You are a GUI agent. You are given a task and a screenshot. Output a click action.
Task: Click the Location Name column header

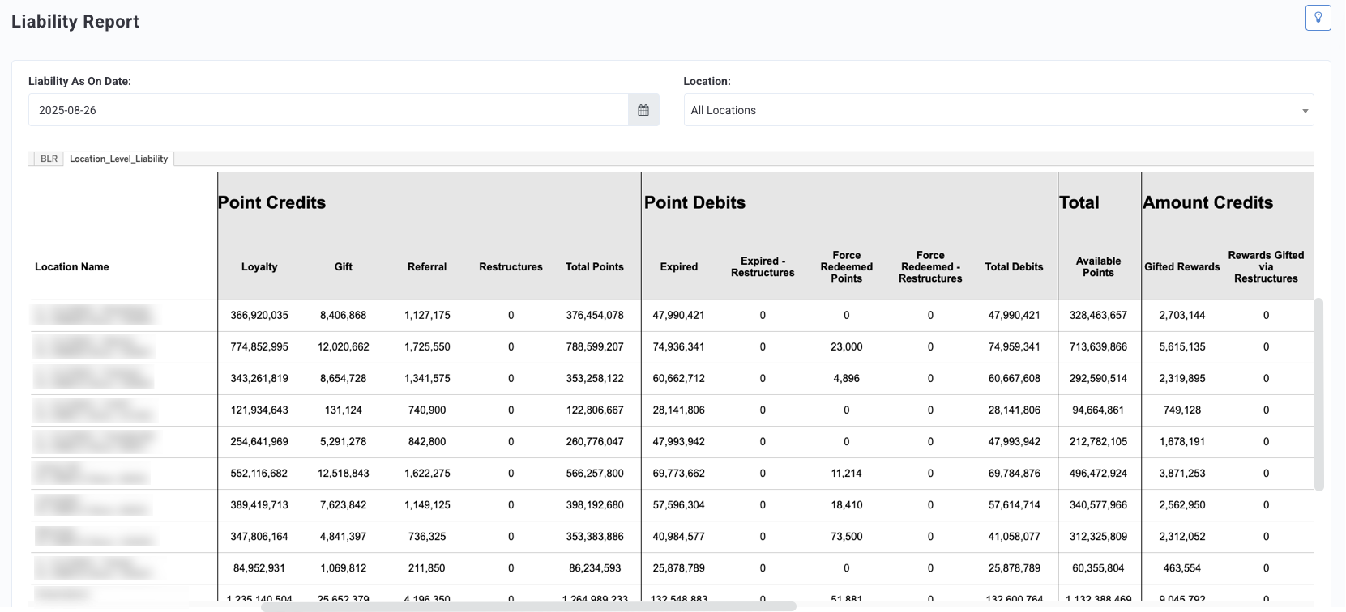tap(72, 267)
